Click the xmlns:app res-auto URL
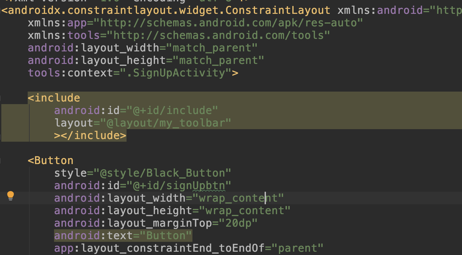 point(231,23)
